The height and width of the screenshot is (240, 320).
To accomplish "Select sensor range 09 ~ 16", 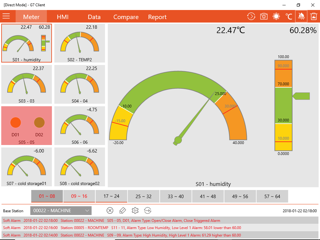I will click(x=79, y=196).
